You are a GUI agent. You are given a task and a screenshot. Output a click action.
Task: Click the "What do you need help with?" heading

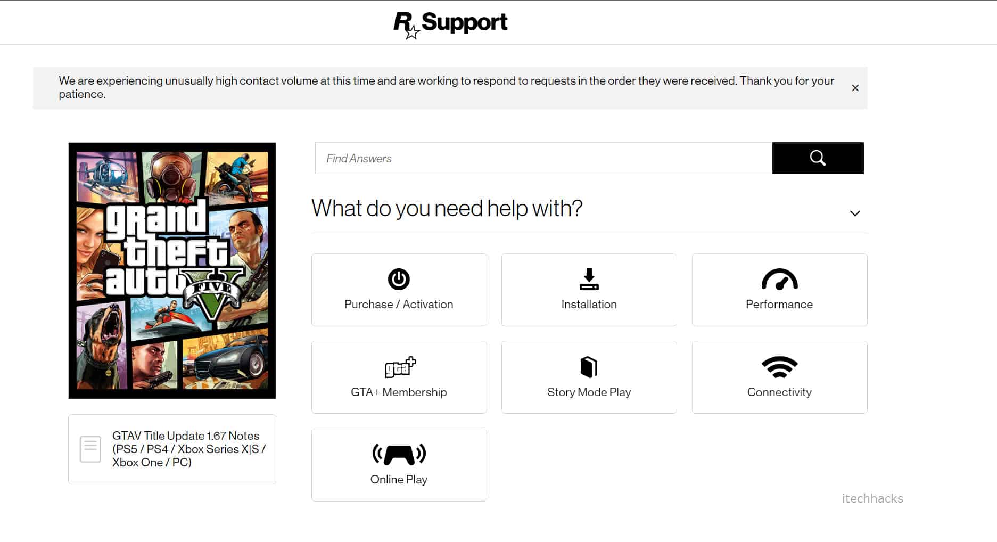point(447,208)
